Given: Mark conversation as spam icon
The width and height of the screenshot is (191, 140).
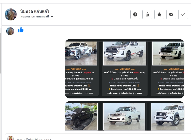Looking at the screenshot, I should (x=135, y=14).
